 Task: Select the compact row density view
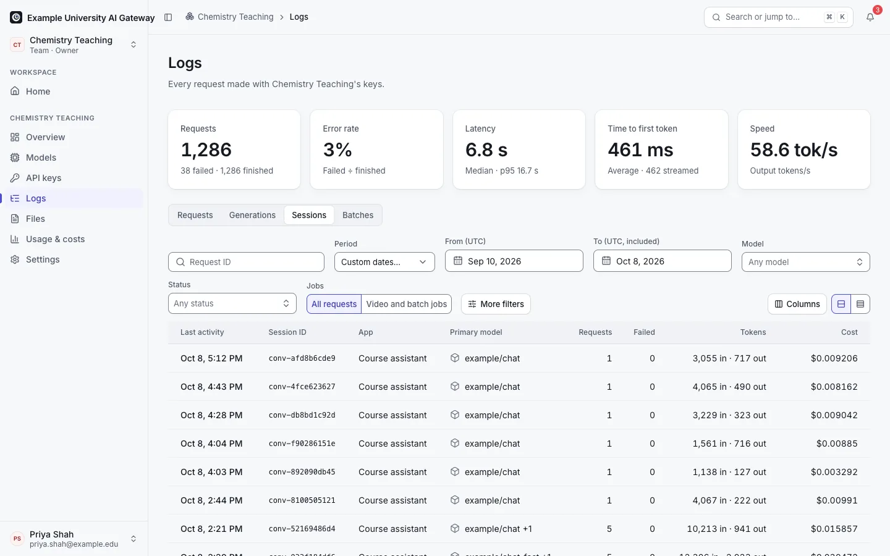click(860, 304)
